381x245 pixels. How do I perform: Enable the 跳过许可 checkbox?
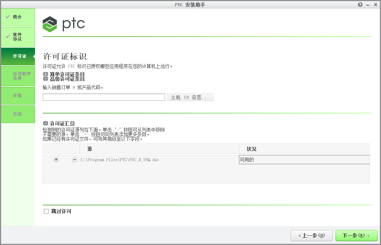click(x=47, y=212)
